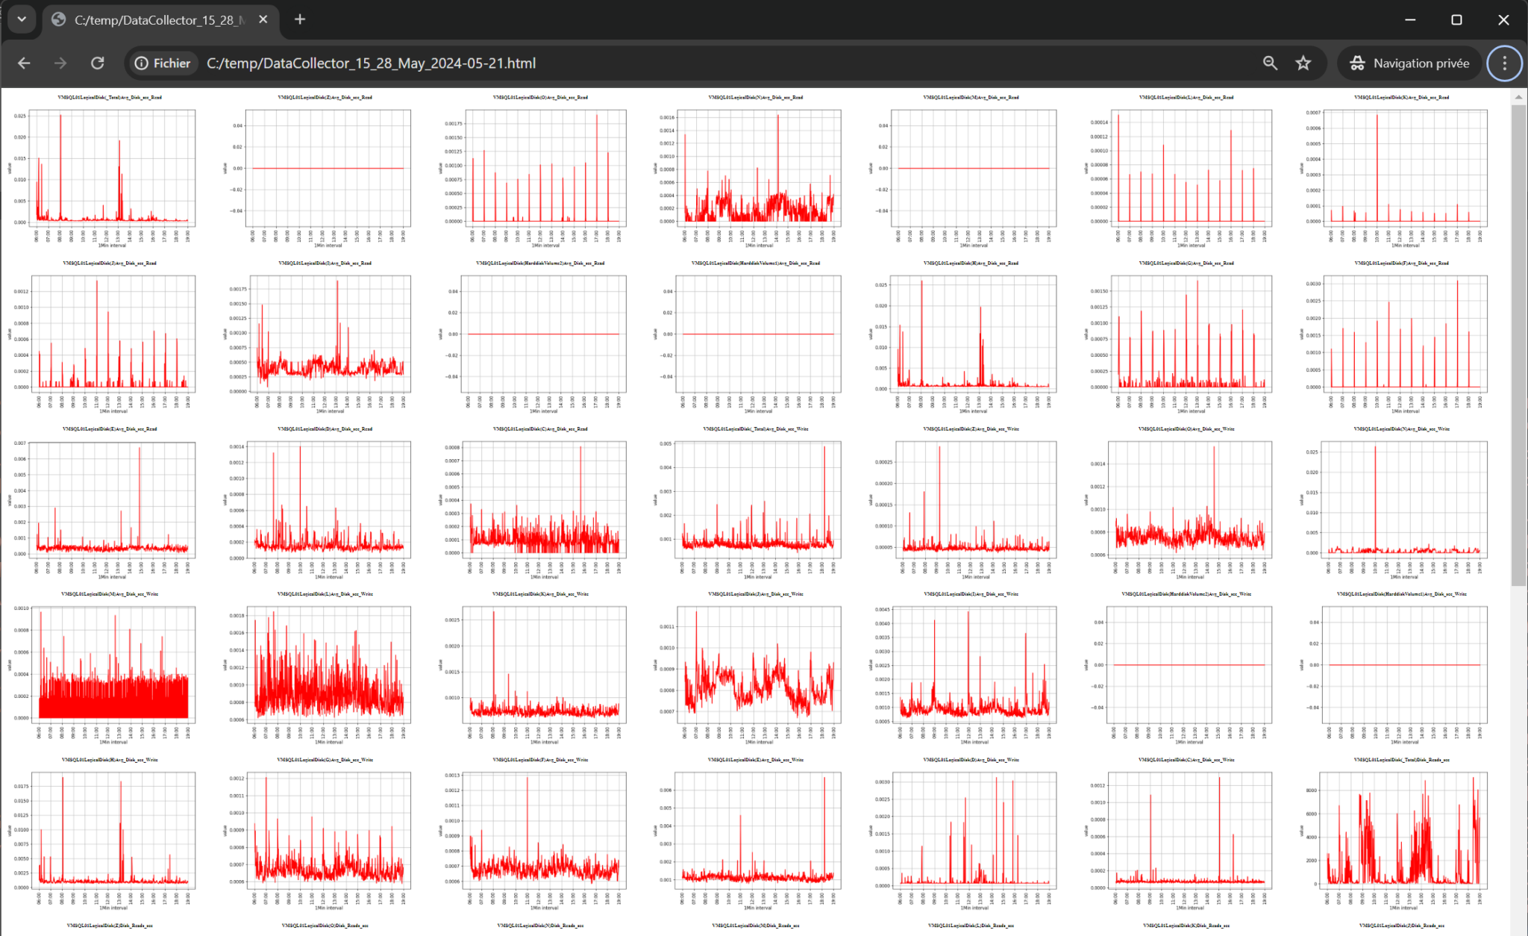
Task: Go back using the back arrow
Action: [x=24, y=63]
